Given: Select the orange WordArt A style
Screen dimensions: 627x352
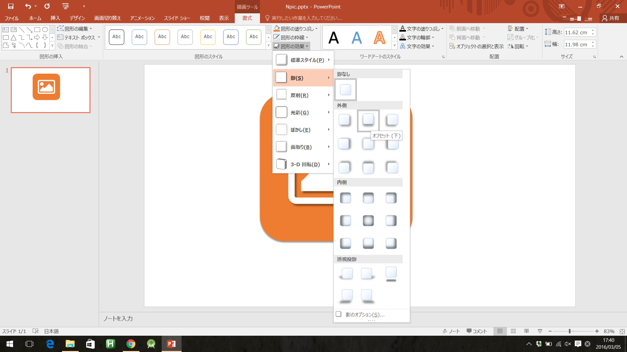Looking at the screenshot, I should 379,38.
